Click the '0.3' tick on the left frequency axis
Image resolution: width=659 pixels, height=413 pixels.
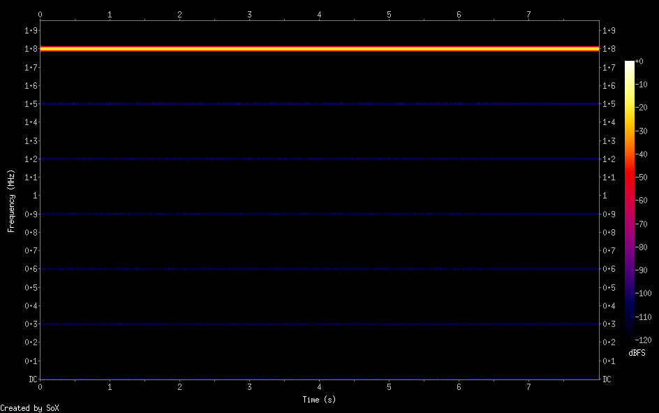pos(31,324)
